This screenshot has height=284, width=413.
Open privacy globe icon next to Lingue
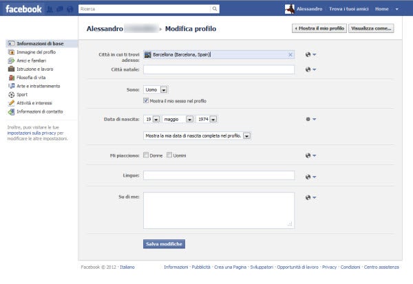309,176
